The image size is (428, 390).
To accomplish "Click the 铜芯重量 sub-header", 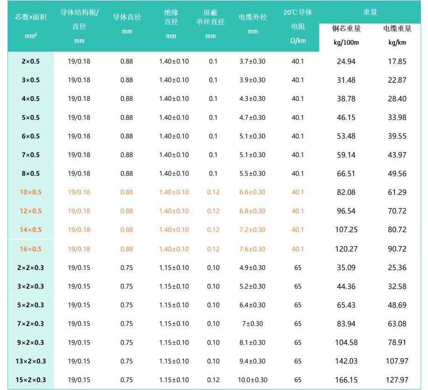I will click(346, 29).
